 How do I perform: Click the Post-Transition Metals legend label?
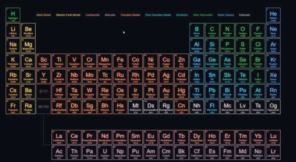158,15
